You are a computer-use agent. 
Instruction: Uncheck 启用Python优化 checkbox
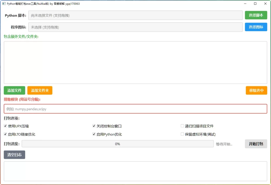coord(94,134)
